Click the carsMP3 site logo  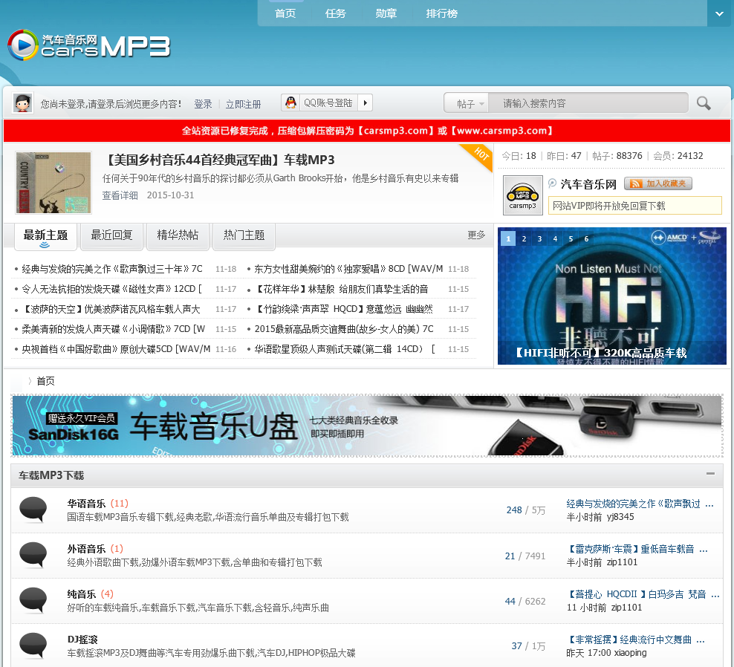coord(89,45)
